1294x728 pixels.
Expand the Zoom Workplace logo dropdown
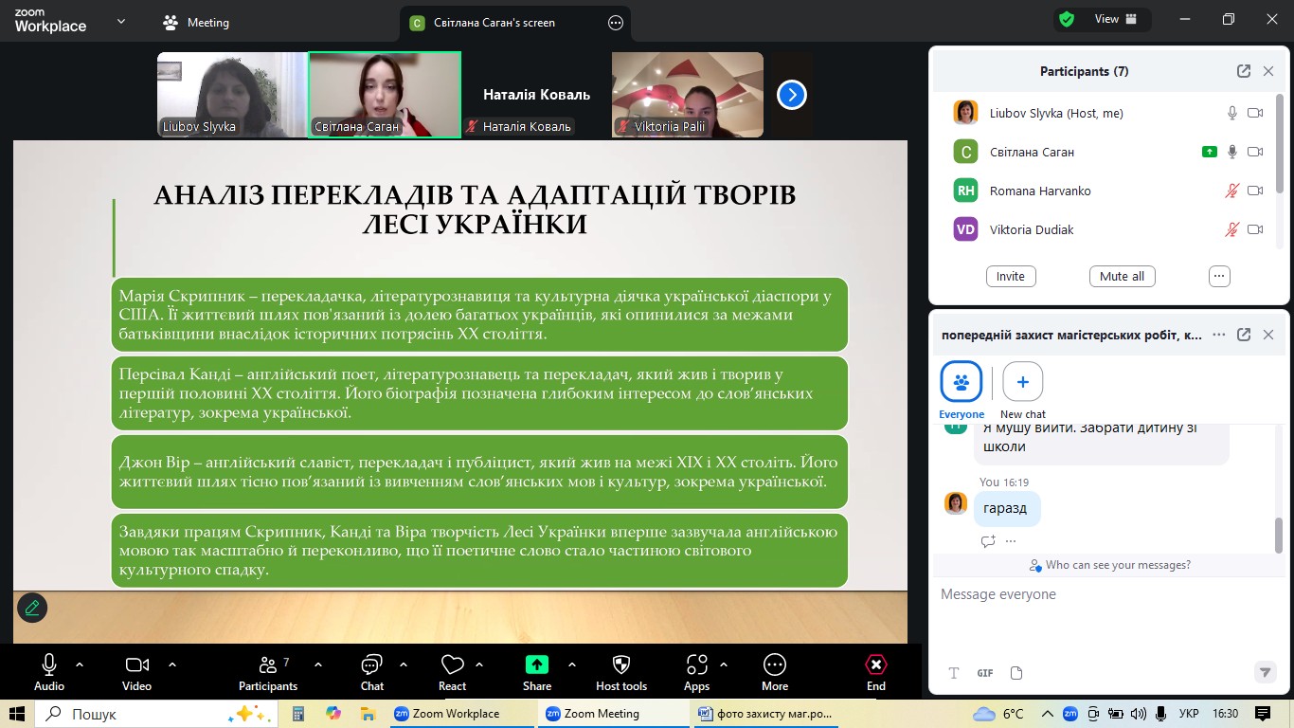coord(120,21)
